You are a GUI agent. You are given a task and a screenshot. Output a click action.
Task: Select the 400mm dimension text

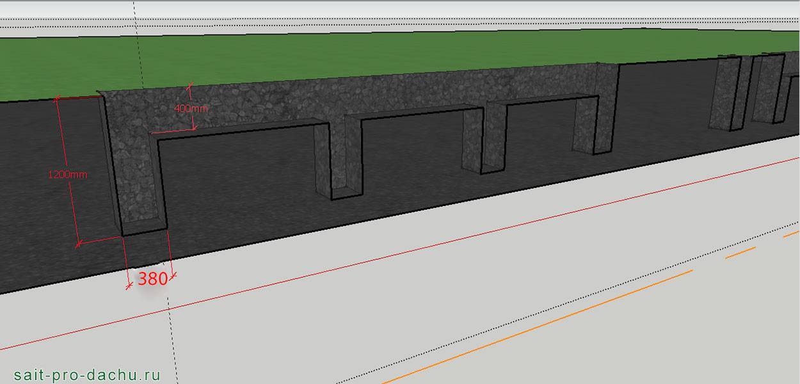point(191,108)
